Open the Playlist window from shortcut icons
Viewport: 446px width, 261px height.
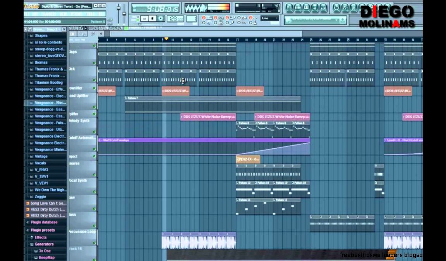[x=289, y=8]
